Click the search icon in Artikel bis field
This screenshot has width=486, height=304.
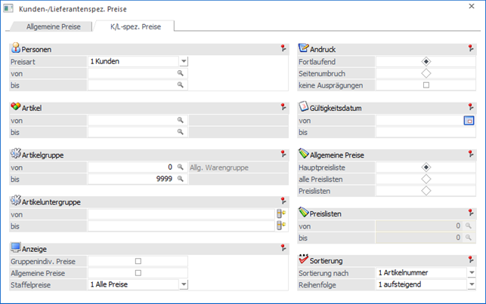(181, 132)
